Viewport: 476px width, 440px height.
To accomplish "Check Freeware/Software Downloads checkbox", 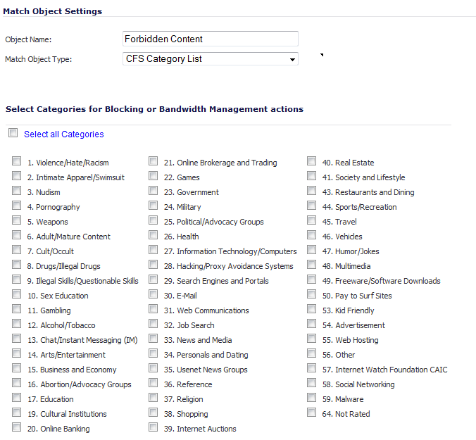I will pos(311,279).
